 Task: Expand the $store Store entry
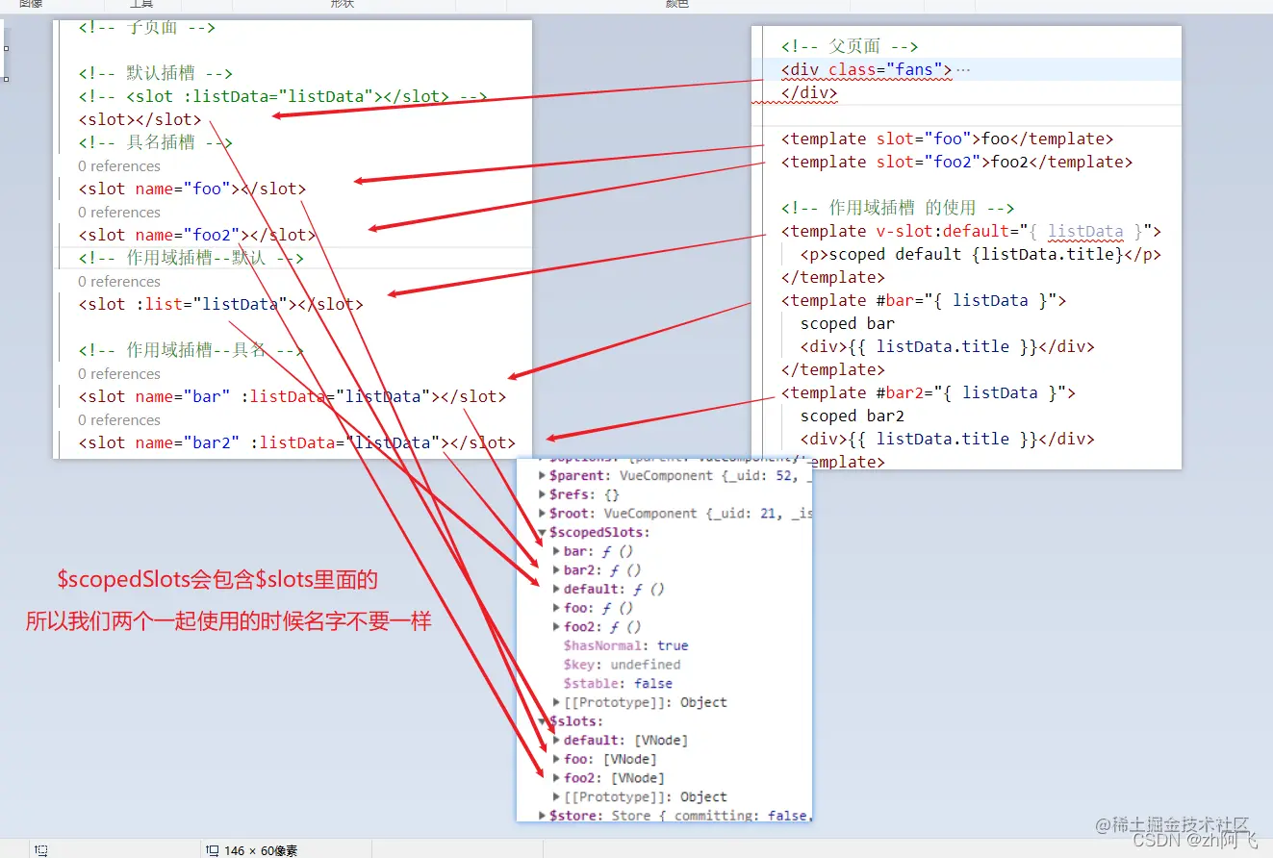[543, 816]
